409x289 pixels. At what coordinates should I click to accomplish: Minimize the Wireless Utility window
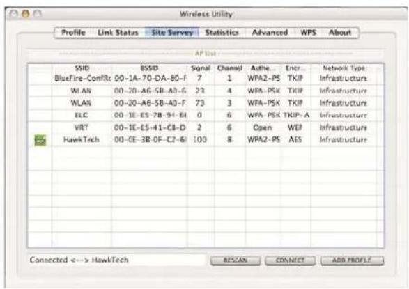click(26, 13)
